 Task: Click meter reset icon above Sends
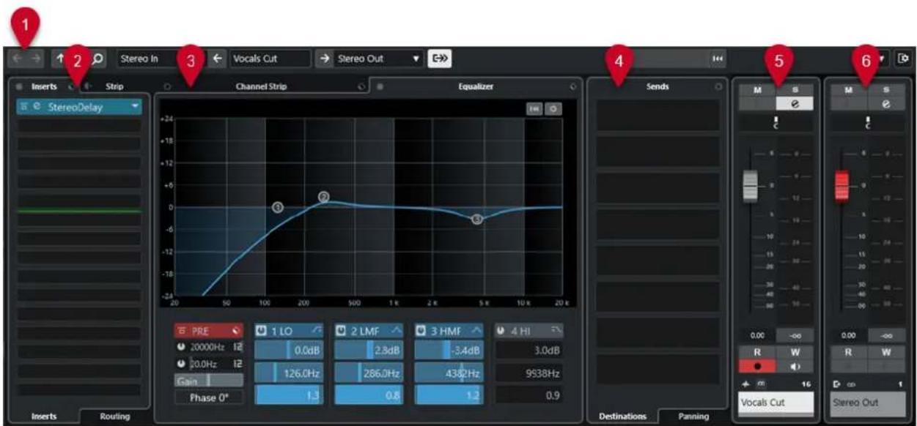click(718, 59)
